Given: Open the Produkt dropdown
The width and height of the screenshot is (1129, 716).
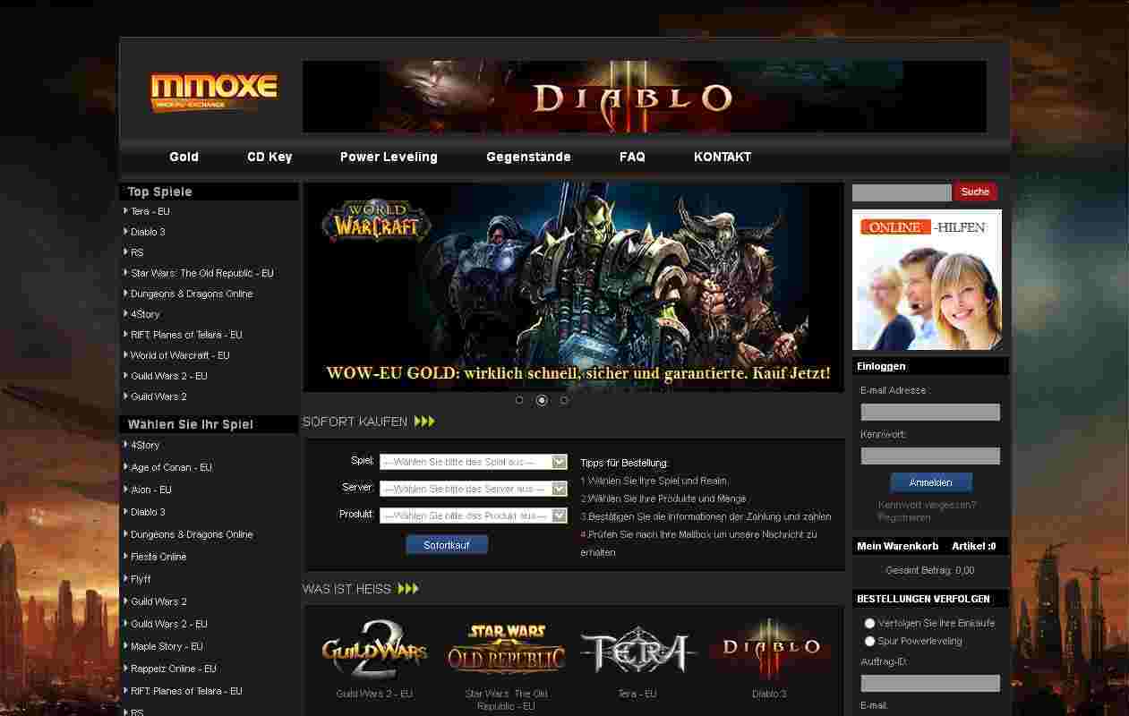Looking at the screenshot, I should (x=474, y=516).
